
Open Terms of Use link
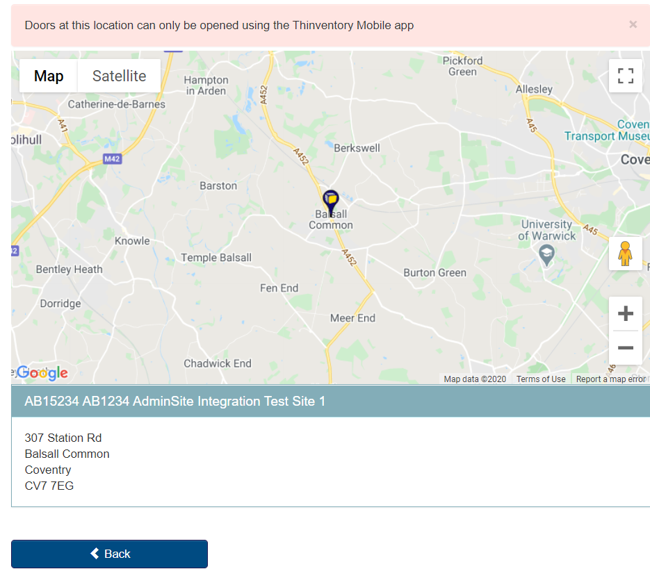[540, 379]
